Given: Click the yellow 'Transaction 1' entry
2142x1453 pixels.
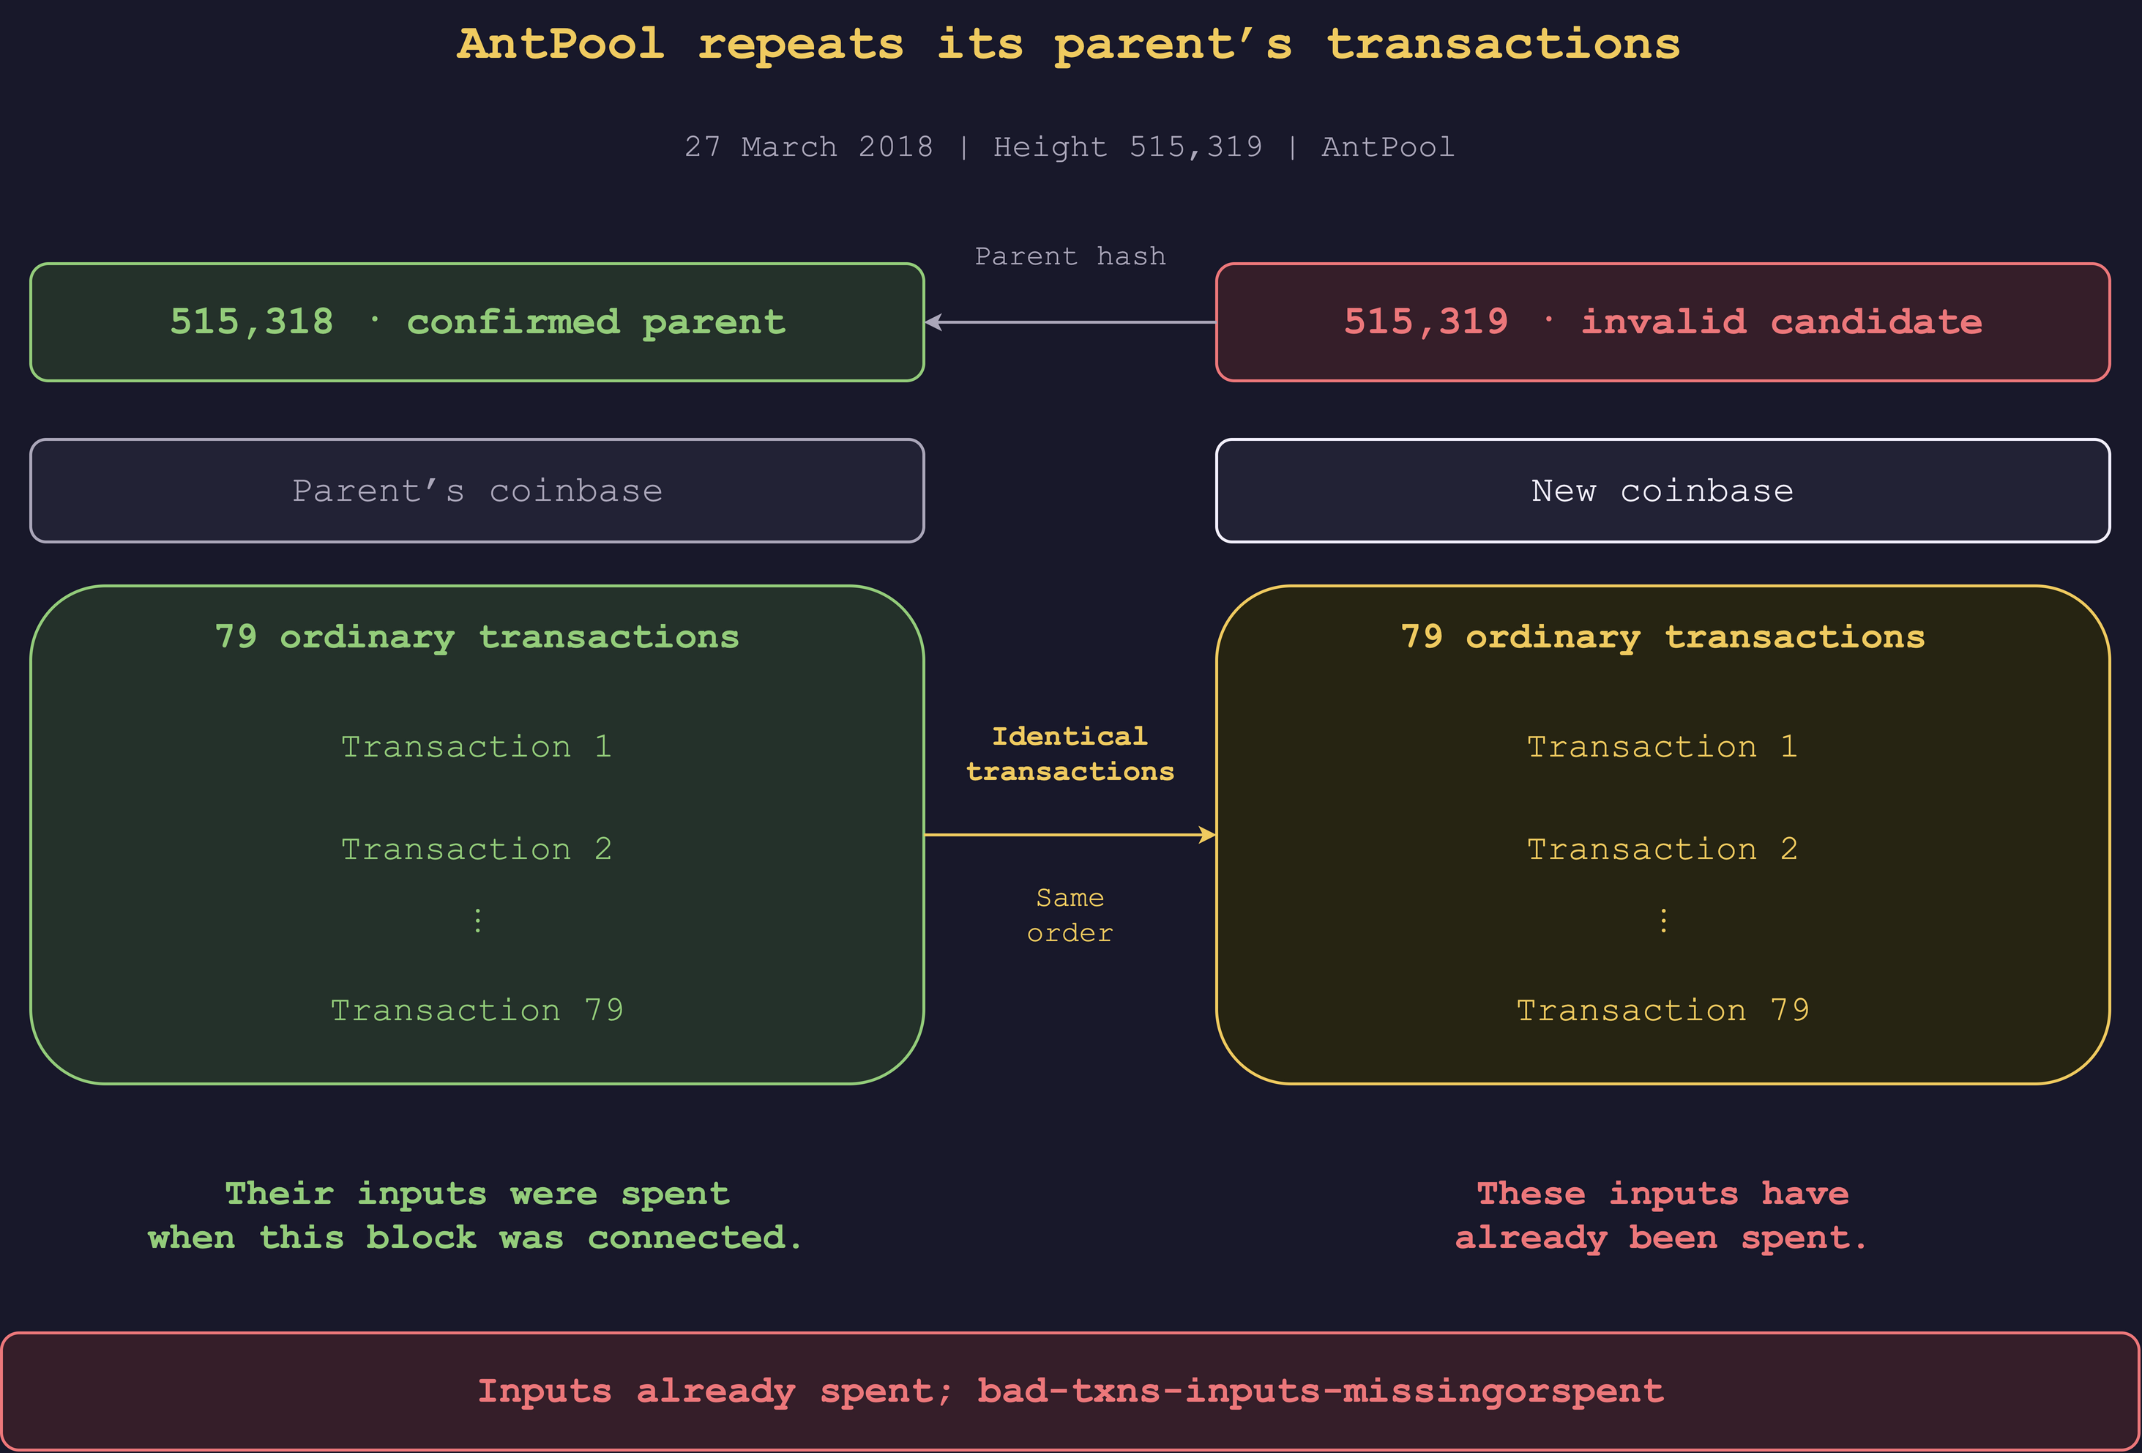Looking at the screenshot, I should click(1663, 746).
